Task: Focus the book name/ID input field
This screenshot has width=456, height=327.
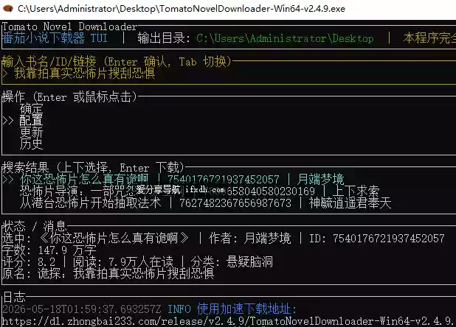Action: click(229, 73)
